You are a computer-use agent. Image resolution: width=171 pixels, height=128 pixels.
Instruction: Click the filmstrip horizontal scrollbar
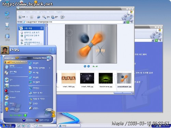(95, 93)
